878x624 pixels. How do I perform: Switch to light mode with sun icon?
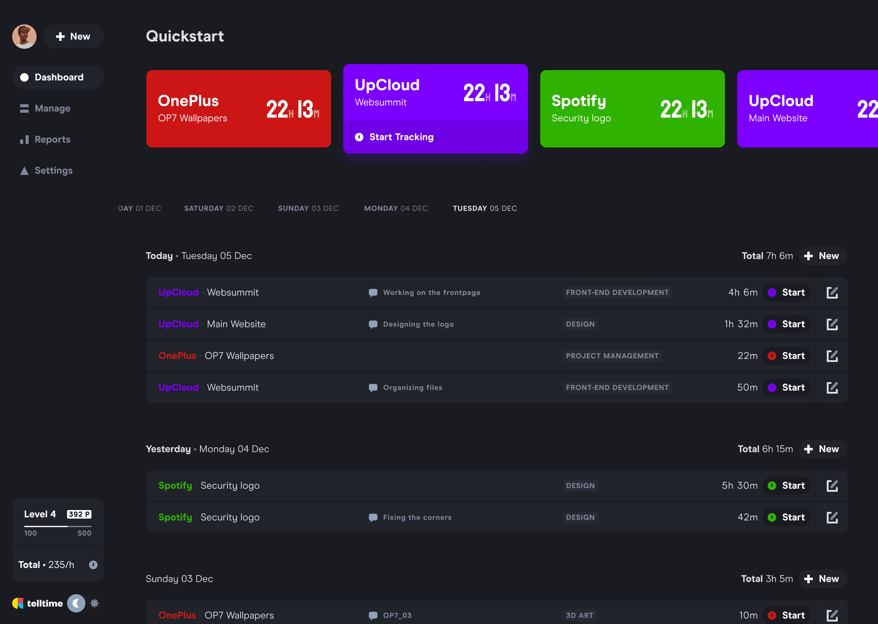(x=95, y=603)
